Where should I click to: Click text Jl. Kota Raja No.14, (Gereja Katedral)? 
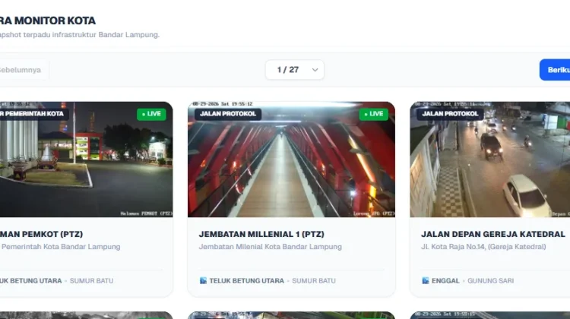pyautogui.click(x=483, y=247)
